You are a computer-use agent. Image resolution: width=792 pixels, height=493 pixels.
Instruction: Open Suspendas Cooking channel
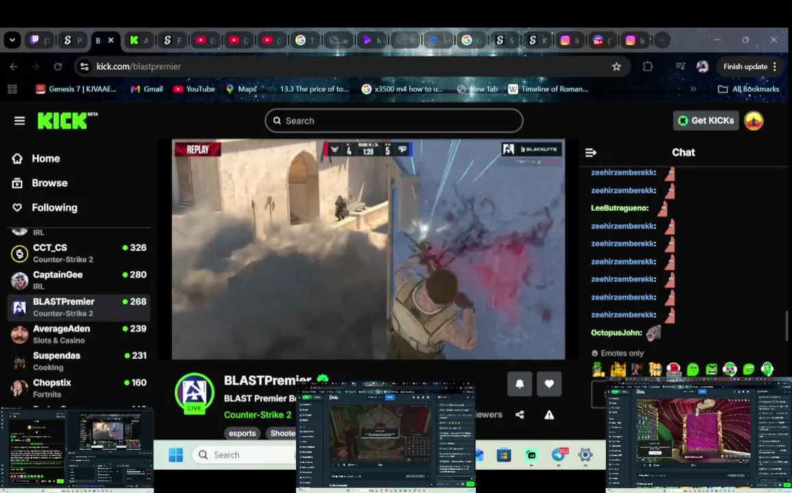tap(79, 361)
